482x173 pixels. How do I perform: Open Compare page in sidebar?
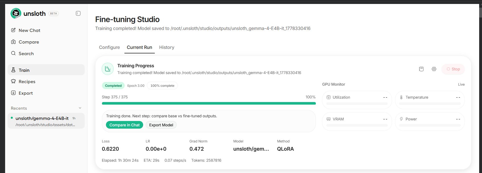46,42
